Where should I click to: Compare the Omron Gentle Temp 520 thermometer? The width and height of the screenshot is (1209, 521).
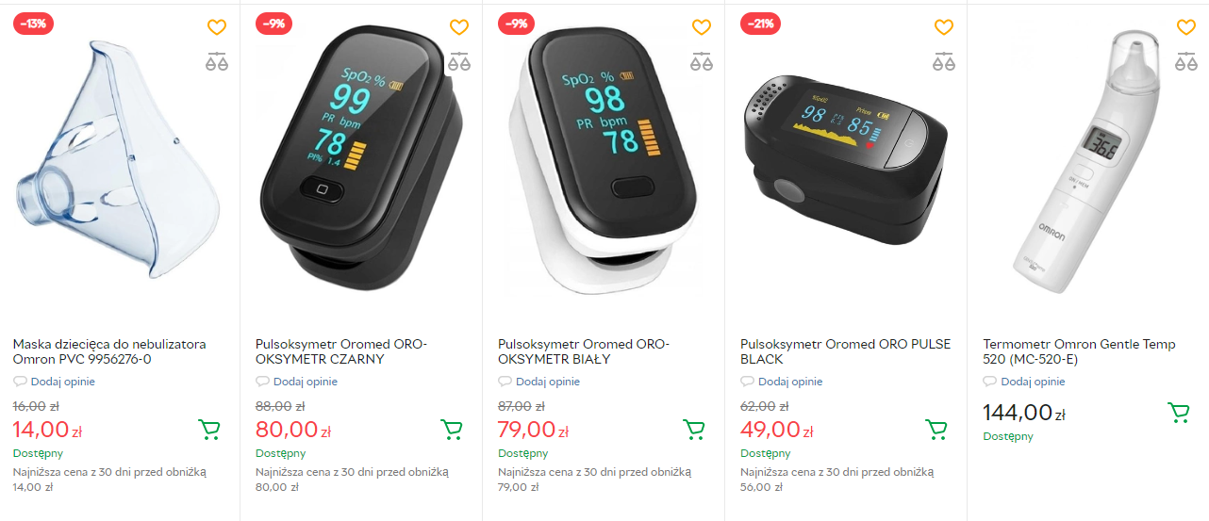click(x=1186, y=61)
